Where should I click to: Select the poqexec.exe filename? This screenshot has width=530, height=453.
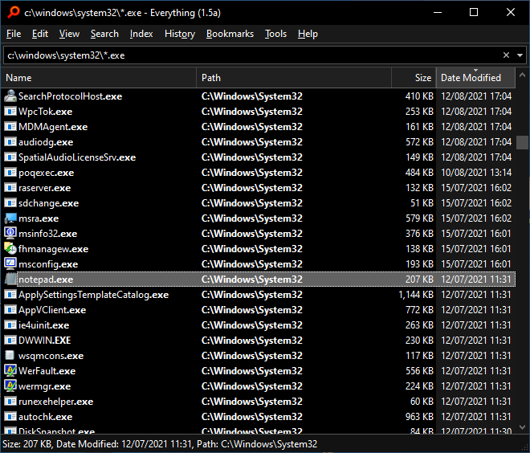click(47, 173)
